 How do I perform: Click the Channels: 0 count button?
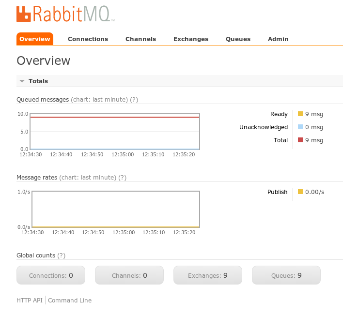pyautogui.click(x=129, y=275)
